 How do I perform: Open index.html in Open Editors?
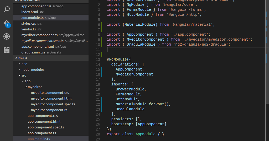coord(51,12)
